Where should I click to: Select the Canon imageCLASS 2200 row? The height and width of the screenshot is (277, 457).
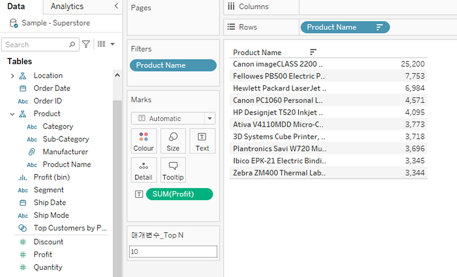pos(328,64)
